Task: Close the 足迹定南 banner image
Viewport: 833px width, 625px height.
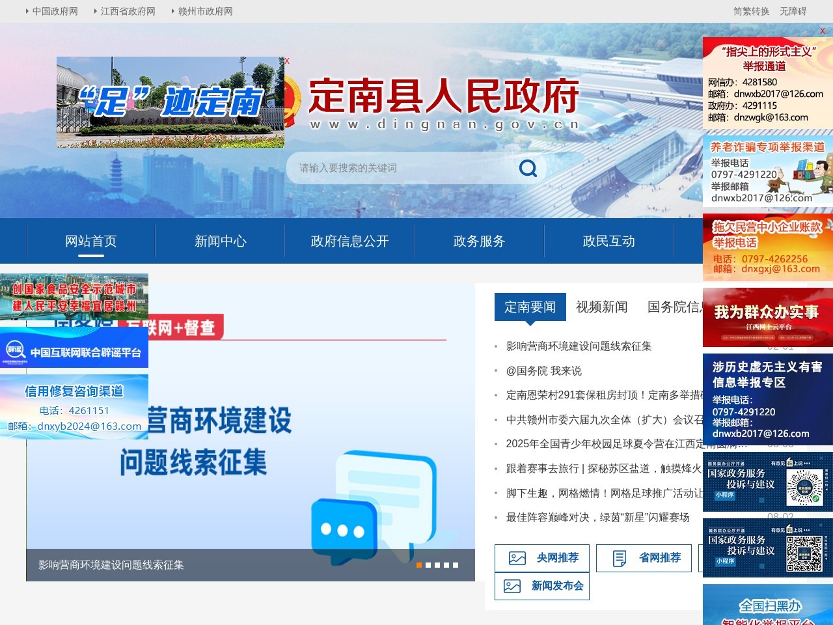Action: click(x=286, y=60)
